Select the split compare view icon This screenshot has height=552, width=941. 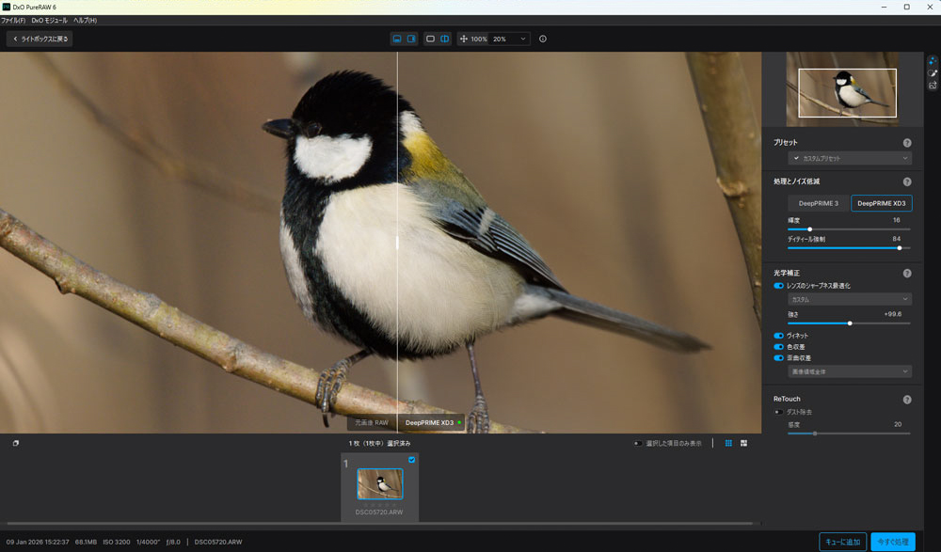click(444, 39)
